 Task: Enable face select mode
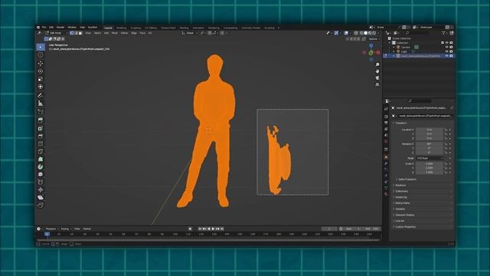tap(80, 33)
